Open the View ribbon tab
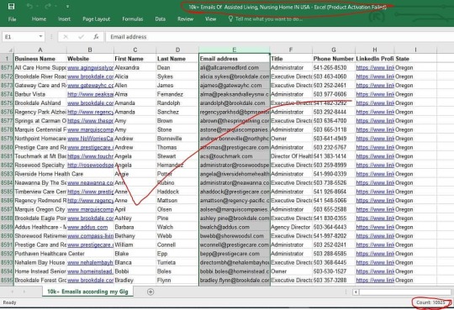Image resolution: width=454 pixels, height=310 pixels. [x=210, y=19]
